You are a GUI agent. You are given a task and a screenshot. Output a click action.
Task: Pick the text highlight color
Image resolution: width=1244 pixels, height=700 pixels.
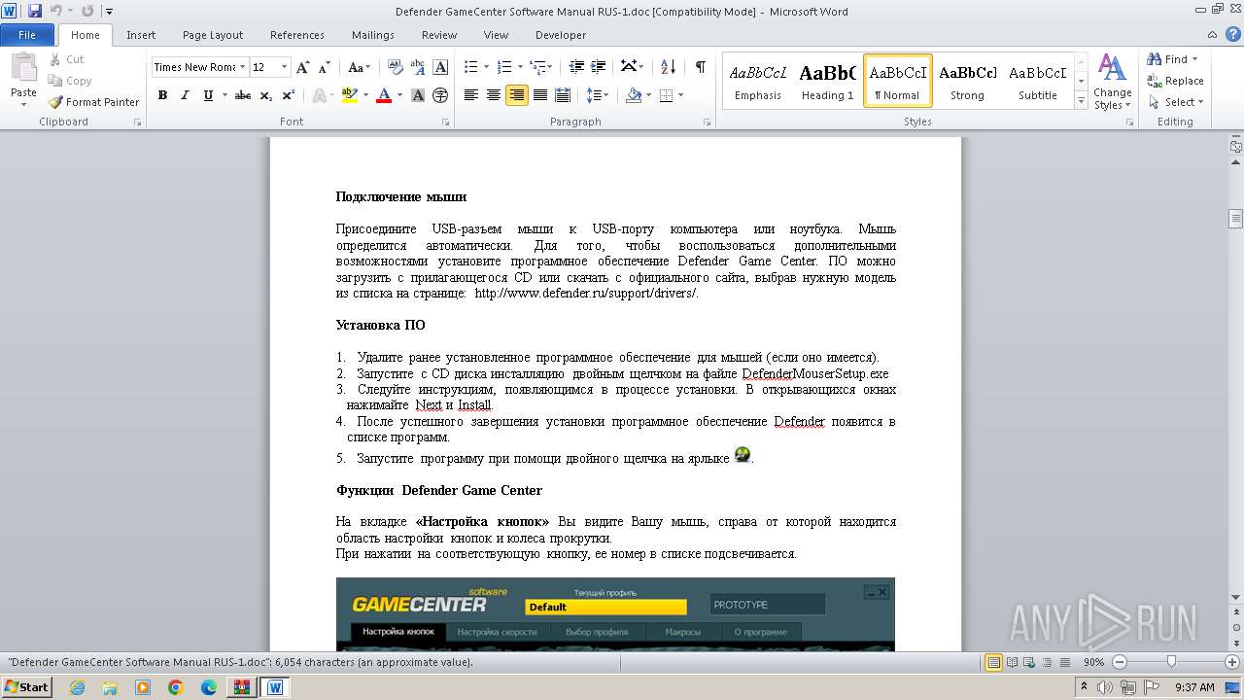(348, 95)
